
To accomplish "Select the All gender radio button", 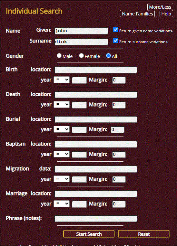I will coord(108,55).
